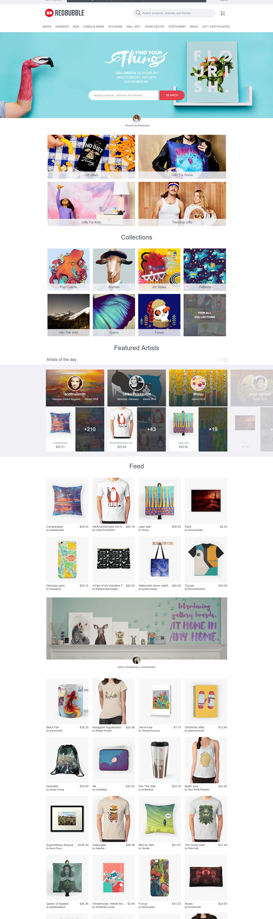Click the hero search input field
Screen dimensions: 273x919
click(124, 95)
